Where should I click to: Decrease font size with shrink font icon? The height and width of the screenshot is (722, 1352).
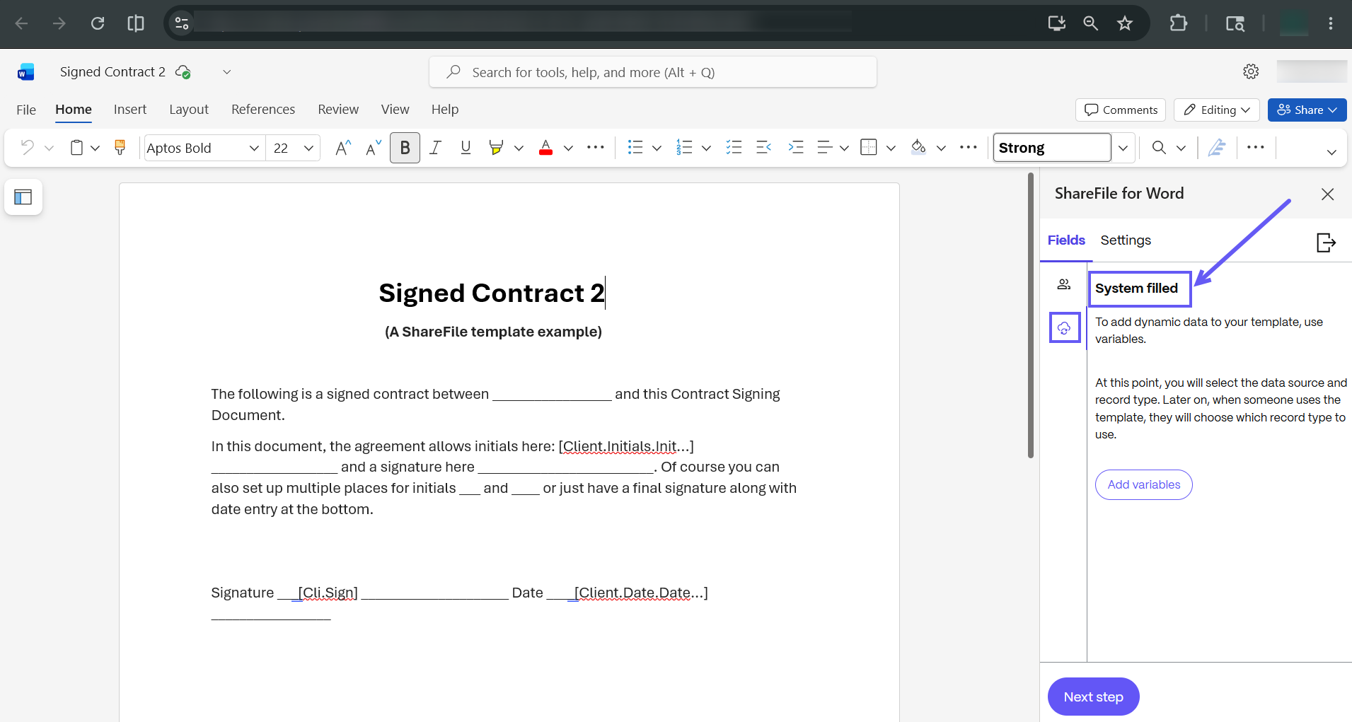click(374, 147)
